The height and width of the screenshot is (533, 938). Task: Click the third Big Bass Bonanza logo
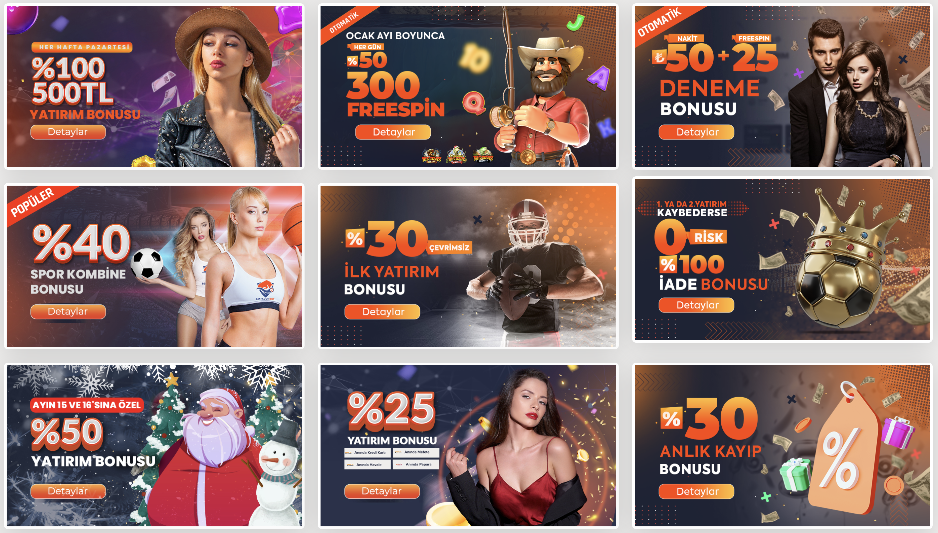[483, 155]
